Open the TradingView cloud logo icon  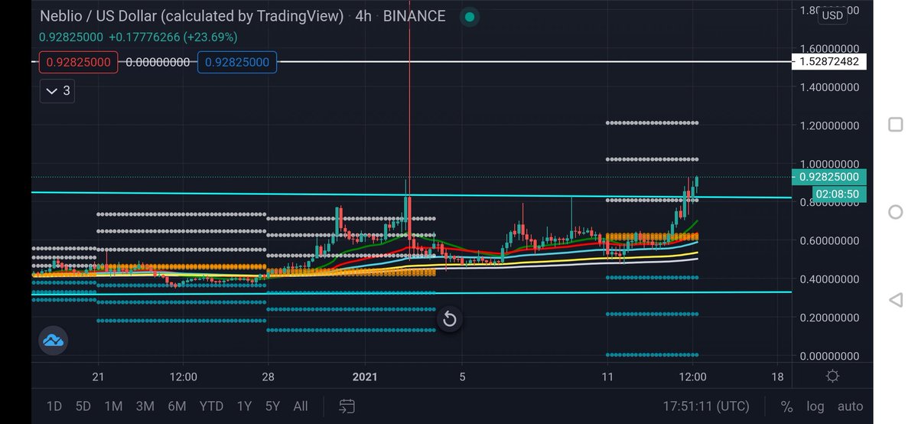point(53,341)
